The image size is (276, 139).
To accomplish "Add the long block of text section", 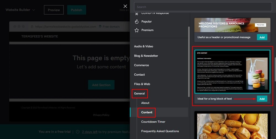I will (x=262, y=99).
